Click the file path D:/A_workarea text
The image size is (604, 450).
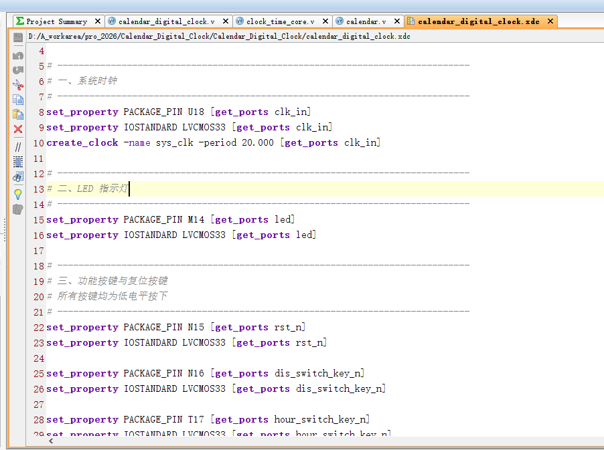click(x=219, y=37)
